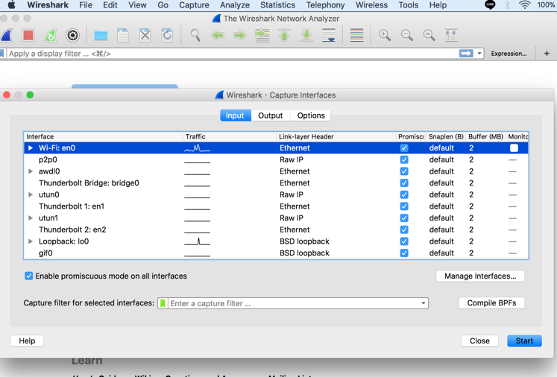Viewport: 557px width, 377px height.
Task: Go to specified packet icon
Action: pyautogui.click(x=262, y=36)
